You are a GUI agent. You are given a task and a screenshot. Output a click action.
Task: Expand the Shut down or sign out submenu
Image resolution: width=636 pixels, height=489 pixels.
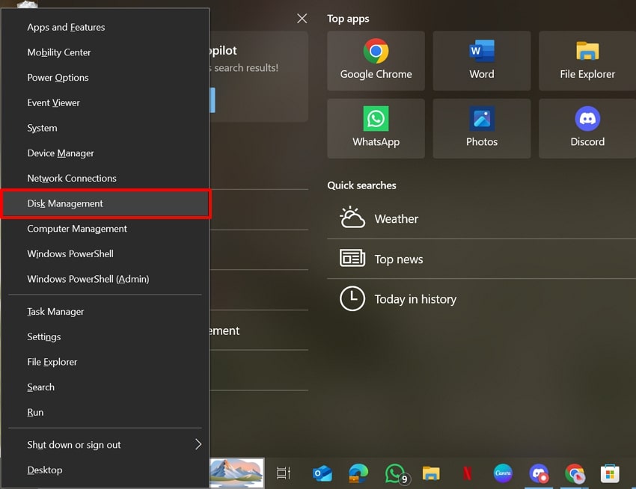click(73, 445)
